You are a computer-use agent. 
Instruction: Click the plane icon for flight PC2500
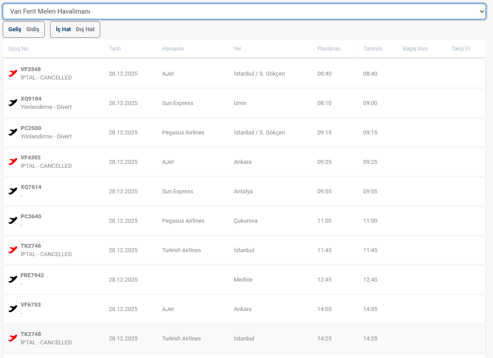(13, 132)
